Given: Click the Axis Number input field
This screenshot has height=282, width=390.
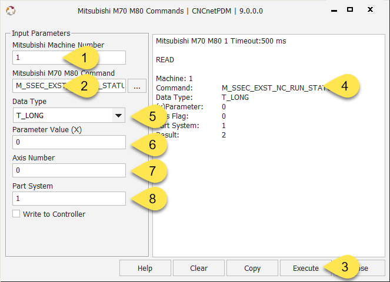Looking at the screenshot, I should click(69, 170).
